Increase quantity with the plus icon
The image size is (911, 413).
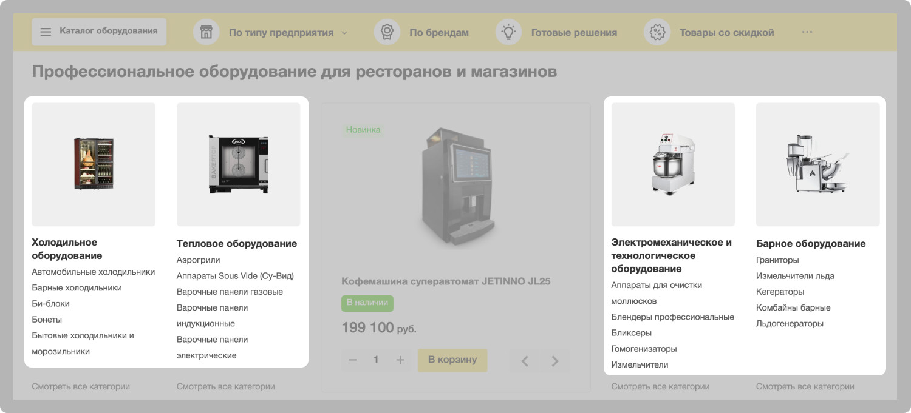pyautogui.click(x=400, y=360)
